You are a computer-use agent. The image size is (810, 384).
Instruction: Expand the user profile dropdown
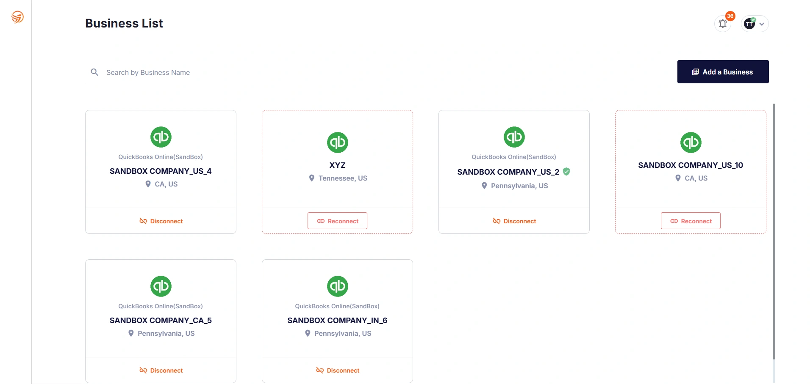(761, 24)
